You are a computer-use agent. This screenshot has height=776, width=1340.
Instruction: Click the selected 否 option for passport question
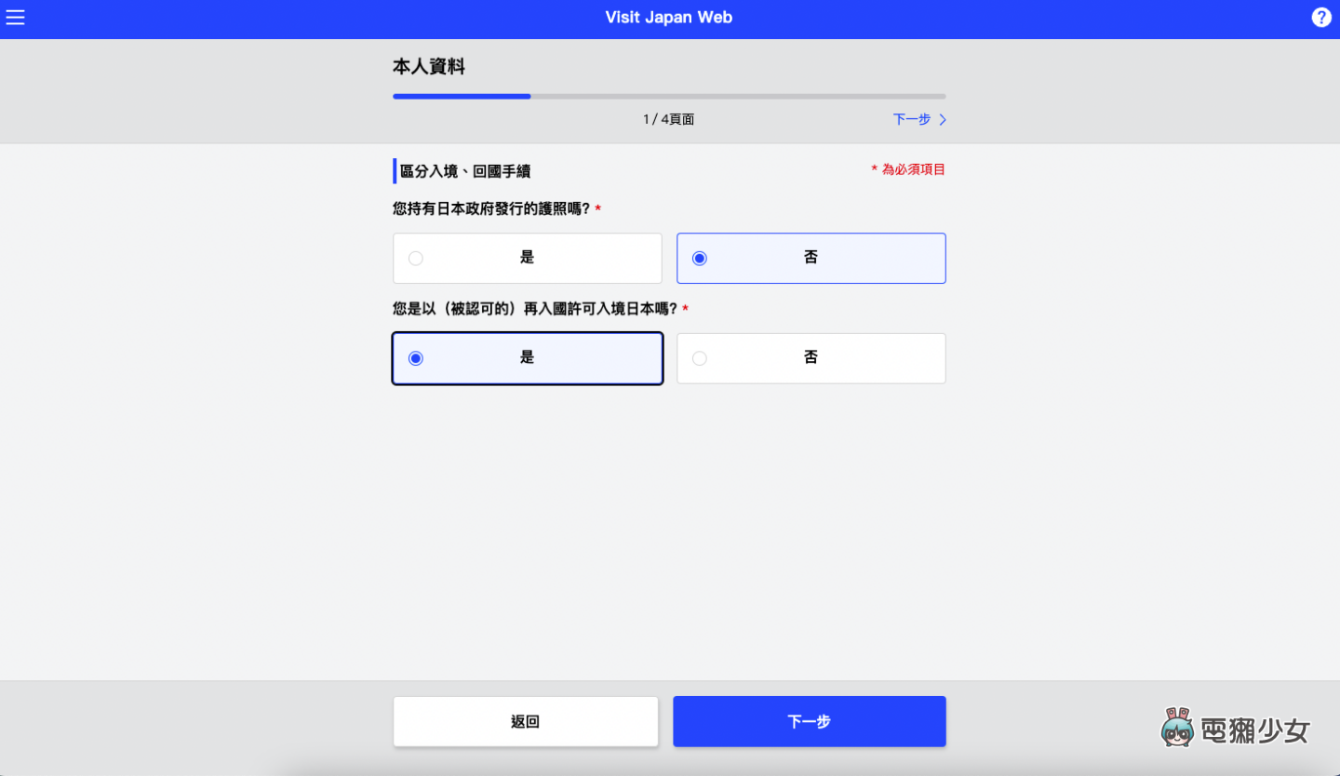point(811,258)
